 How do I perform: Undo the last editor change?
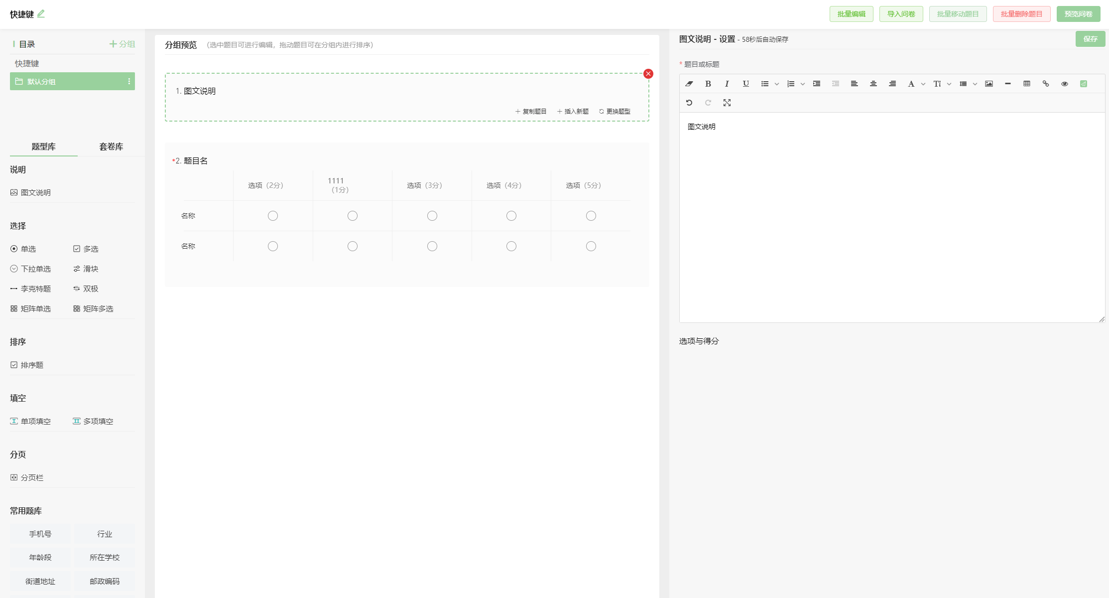(x=689, y=103)
